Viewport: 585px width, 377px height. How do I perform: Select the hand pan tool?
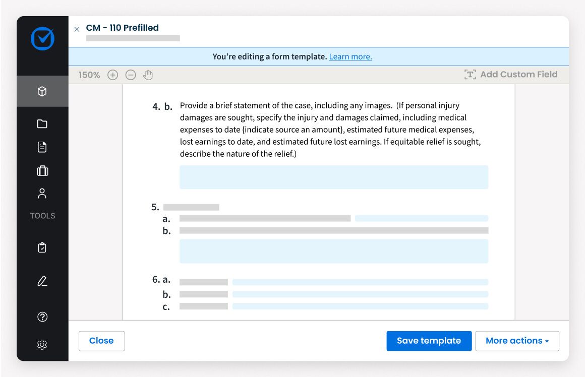148,75
